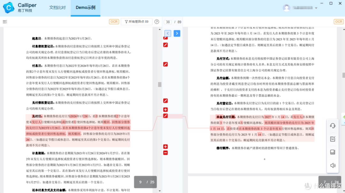Click 还本付息方式及支付金额 heading at bottom left
This screenshot has width=345, height=193.
tap(49, 190)
